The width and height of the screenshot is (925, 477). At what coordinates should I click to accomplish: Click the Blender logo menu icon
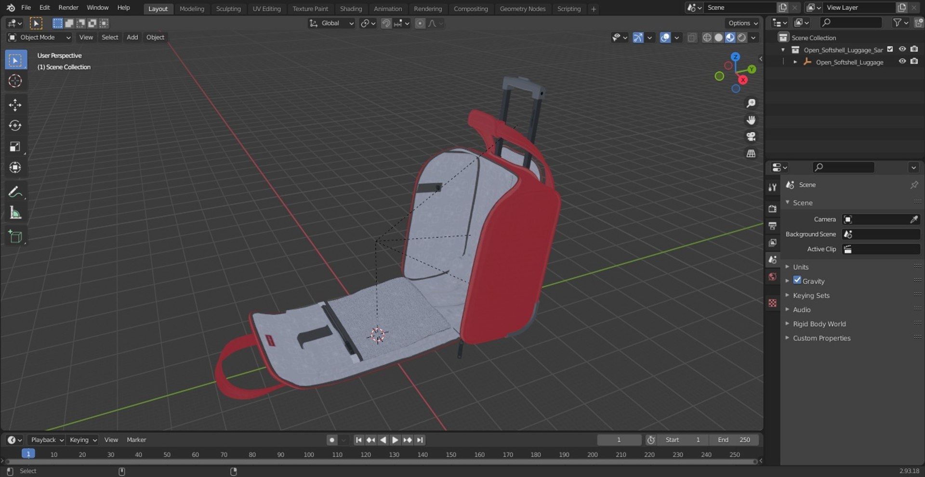point(11,8)
